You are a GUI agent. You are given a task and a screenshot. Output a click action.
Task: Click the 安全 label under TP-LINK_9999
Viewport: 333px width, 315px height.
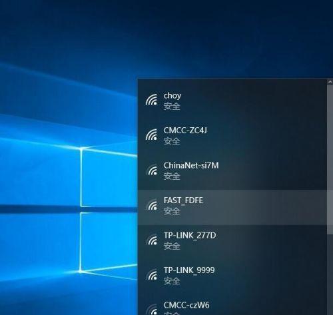click(x=172, y=281)
